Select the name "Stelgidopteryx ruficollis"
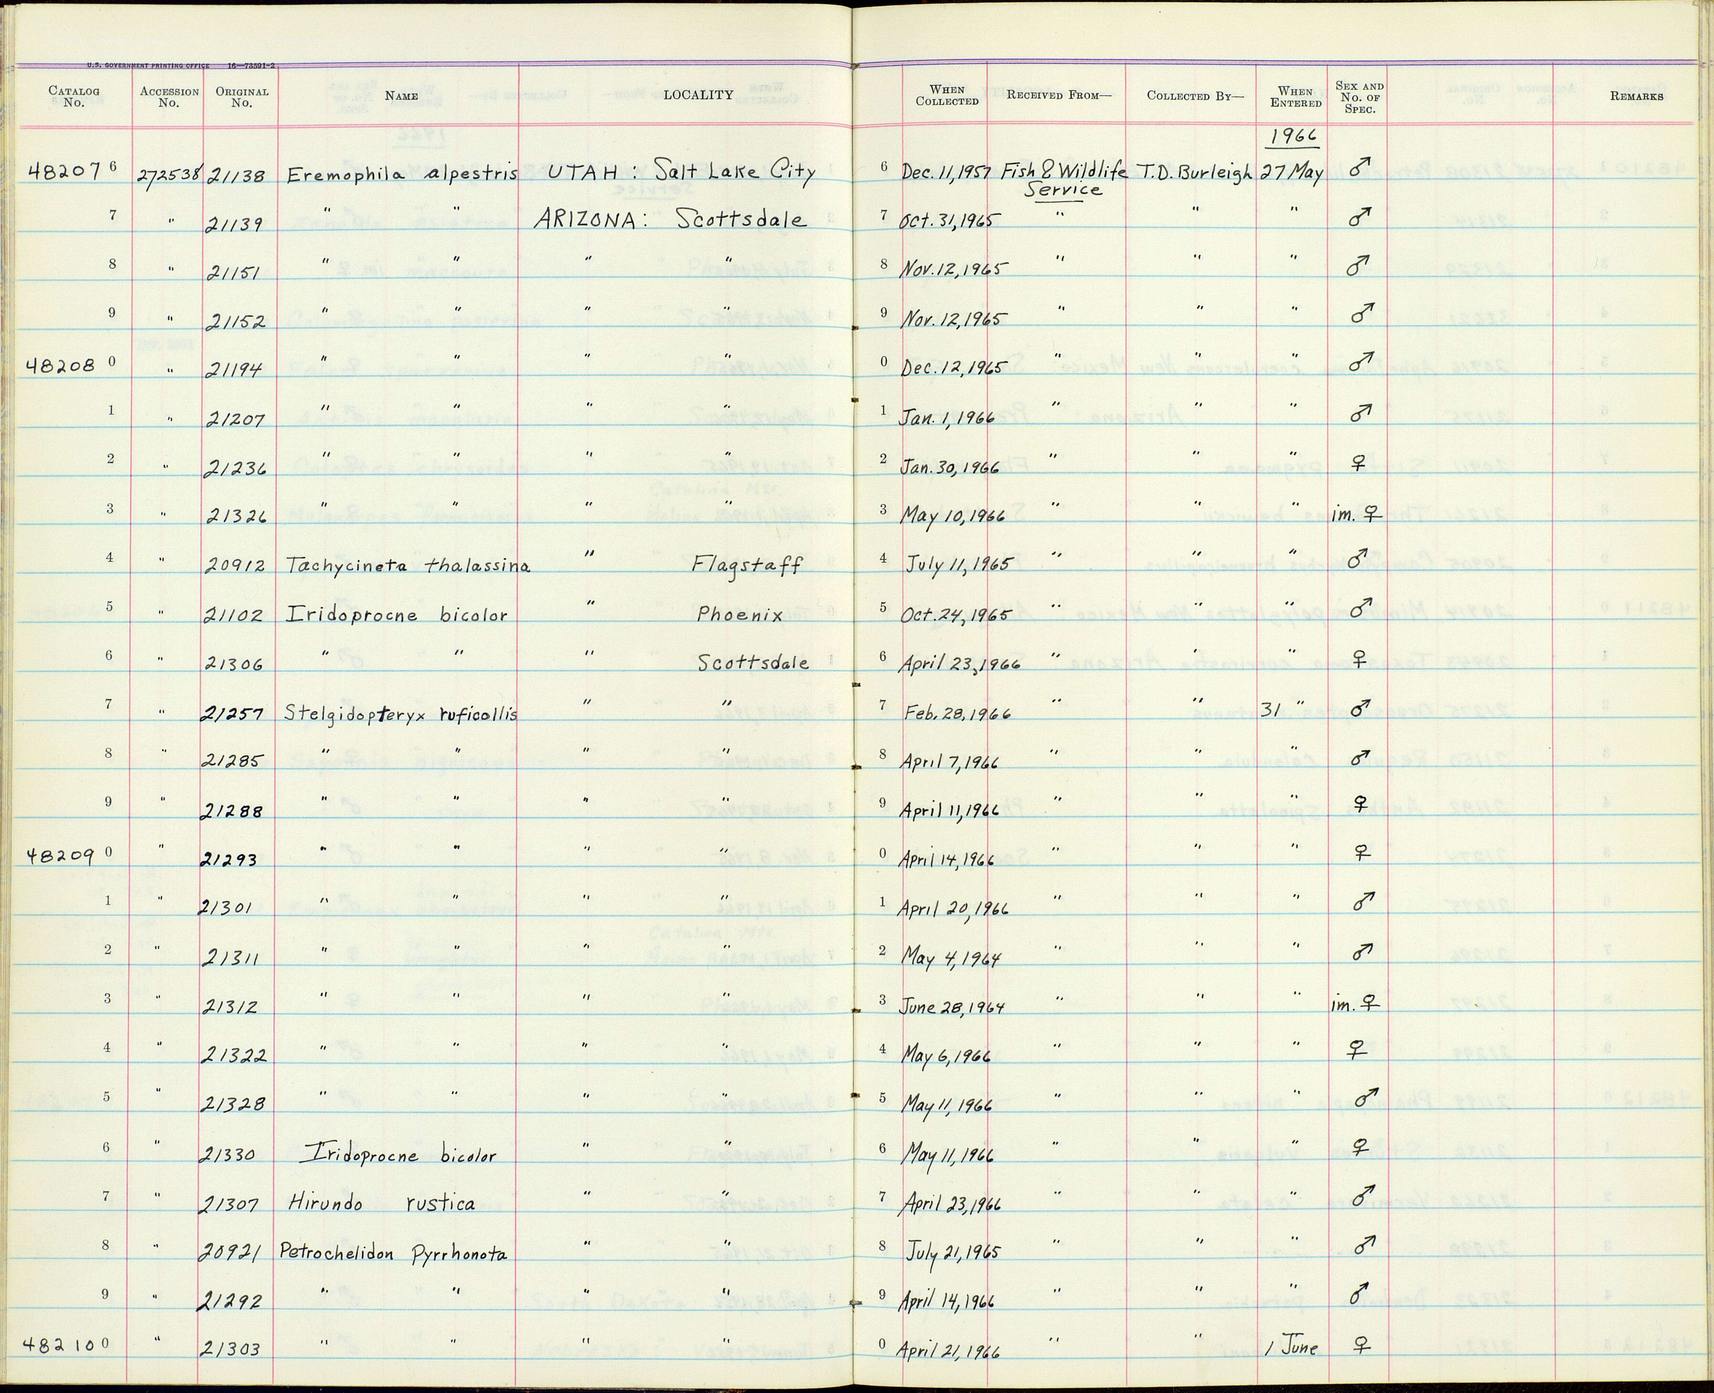The height and width of the screenshot is (1393, 1714). (x=401, y=713)
